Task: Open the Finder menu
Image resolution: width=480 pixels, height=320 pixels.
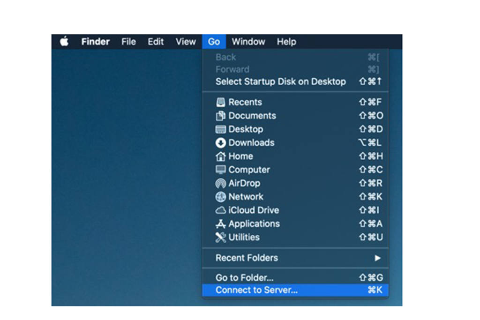Action: coord(95,42)
